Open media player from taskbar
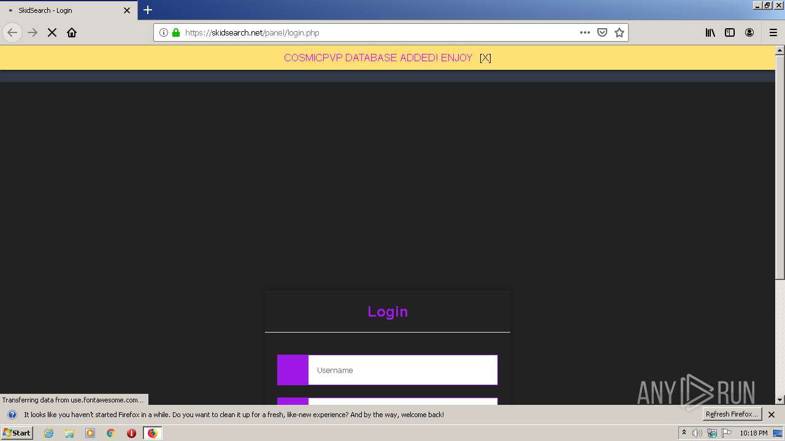Image resolution: width=785 pixels, height=441 pixels. [x=90, y=433]
